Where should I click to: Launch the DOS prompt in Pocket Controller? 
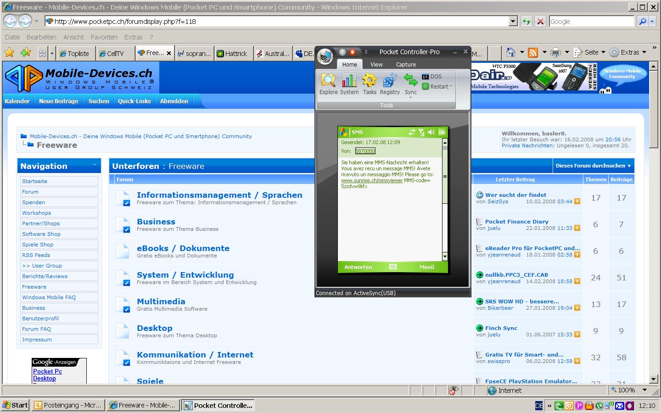click(431, 77)
